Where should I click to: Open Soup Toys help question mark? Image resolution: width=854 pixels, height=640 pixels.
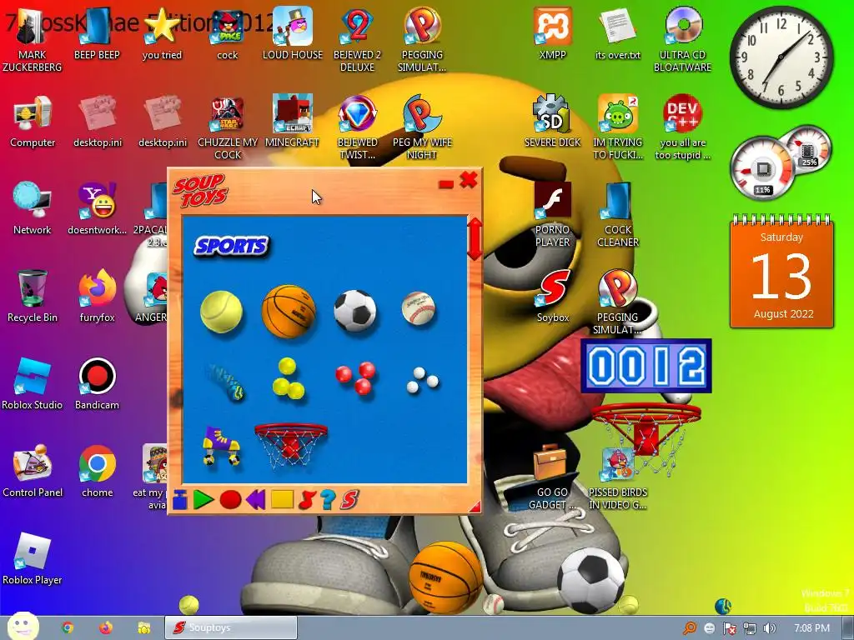tap(328, 500)
